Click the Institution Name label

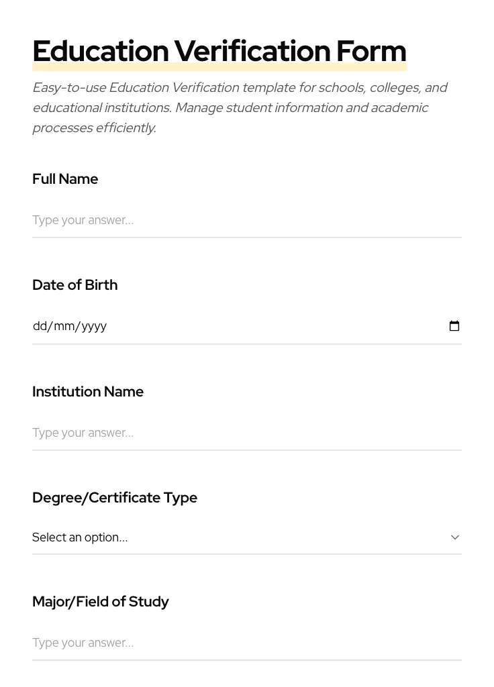point(88,391)
